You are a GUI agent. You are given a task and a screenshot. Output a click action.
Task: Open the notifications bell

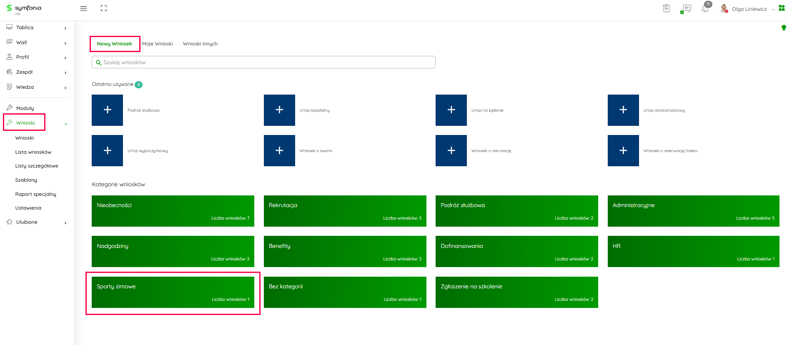click(705, 9)
